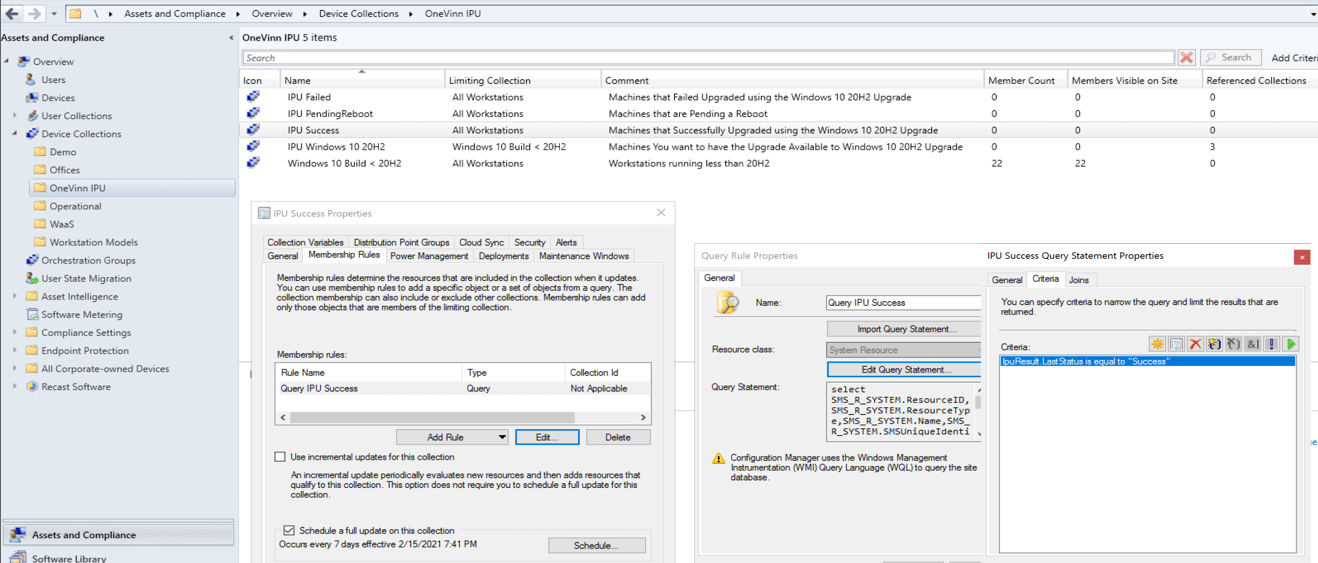The image size is (1318, 563).
Task: Open the Add Rule dropdown arrow
Action: coord(502,437)
